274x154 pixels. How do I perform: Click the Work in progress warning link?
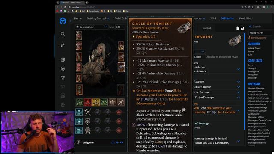tap(257, 38)
